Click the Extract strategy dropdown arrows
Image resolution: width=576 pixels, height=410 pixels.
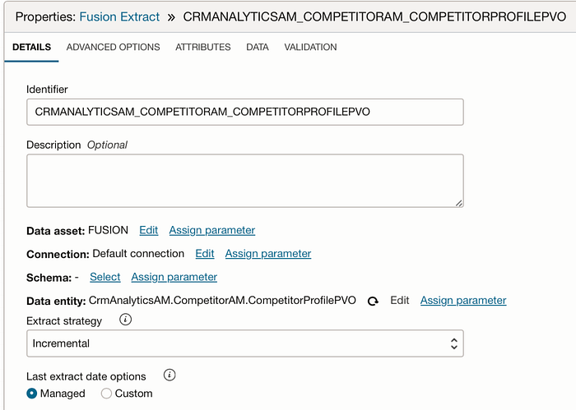click(454, 343)
